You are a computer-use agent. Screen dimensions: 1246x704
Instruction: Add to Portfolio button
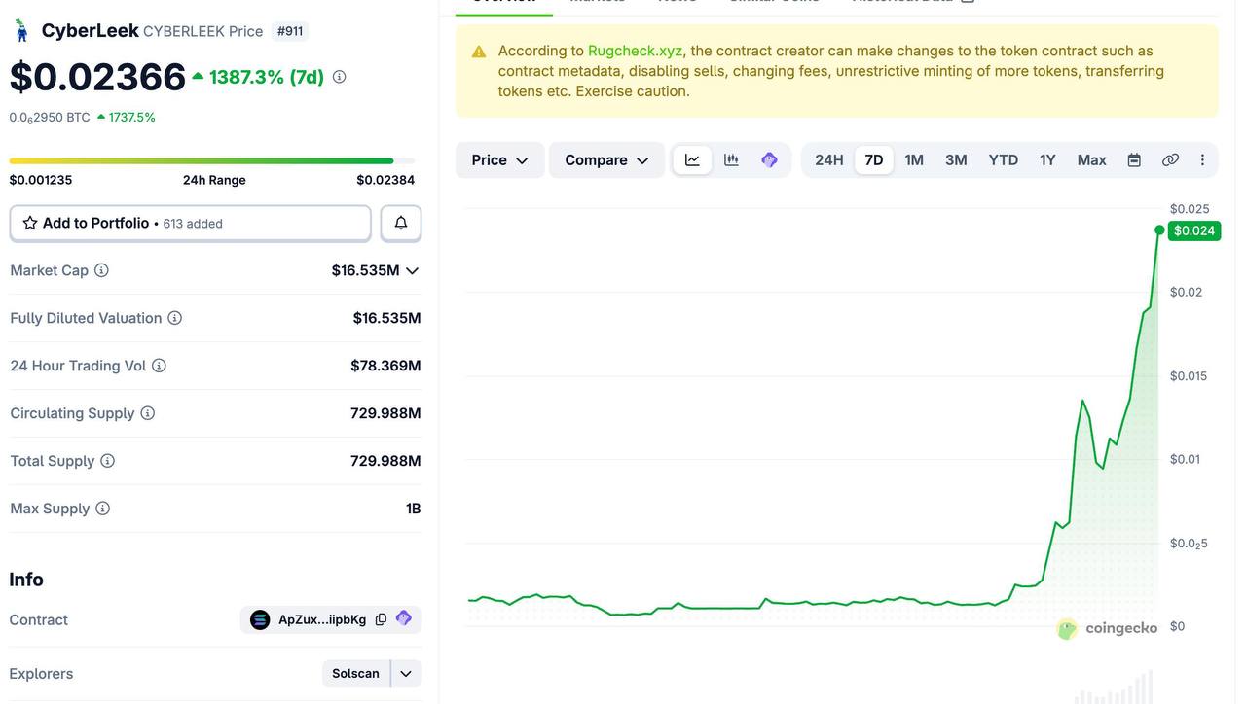[191, 224]
